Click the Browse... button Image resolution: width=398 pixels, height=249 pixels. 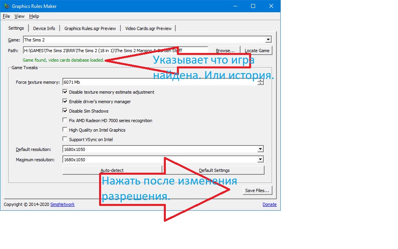[225, 51]
